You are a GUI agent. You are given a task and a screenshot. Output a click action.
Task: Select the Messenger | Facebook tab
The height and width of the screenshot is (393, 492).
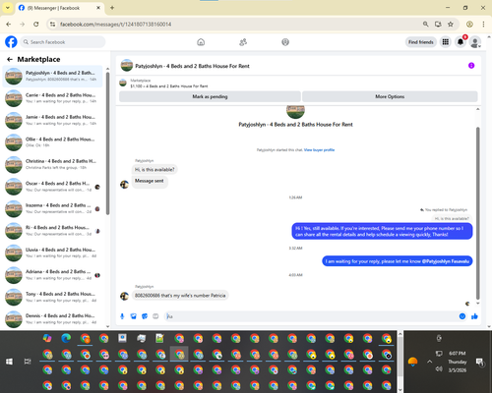60,8
